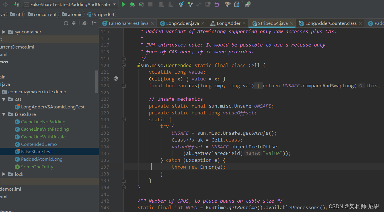Viewport: 384px width, 212px height.
Task: Click the @ gutter icon at line 122
Action: [116, 78]
